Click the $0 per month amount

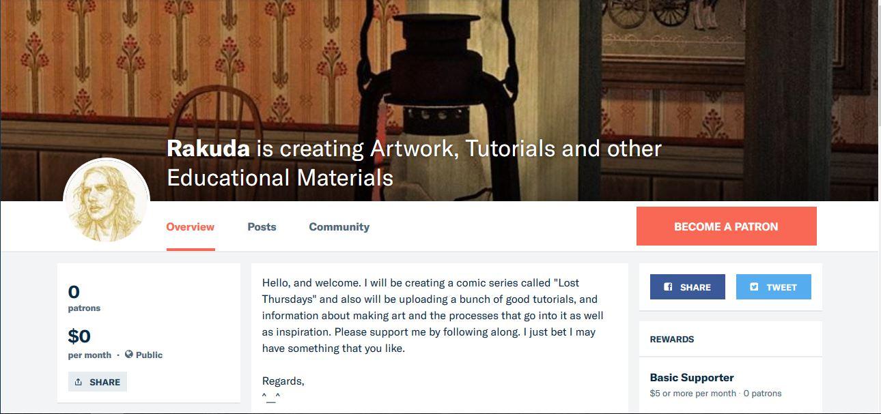point(79,336)
